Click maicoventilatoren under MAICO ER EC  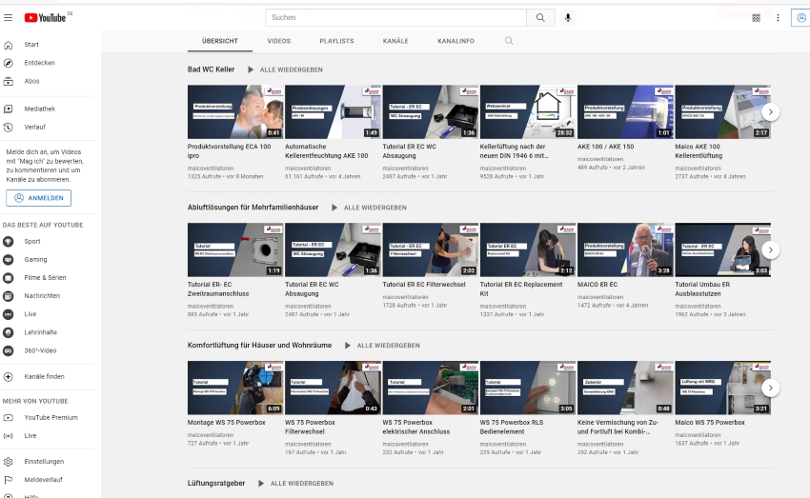point(600,297)
